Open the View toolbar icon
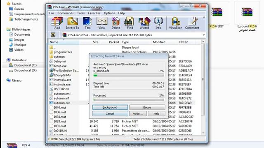The width and height of the screenshot is (264, 148). click(x=102, y=23)
